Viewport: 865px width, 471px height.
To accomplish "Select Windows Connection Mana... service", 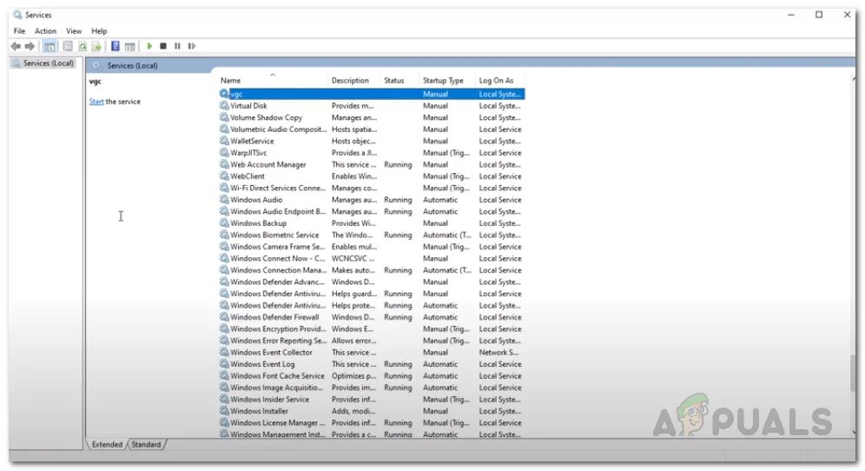I will [x=371, y=270].
